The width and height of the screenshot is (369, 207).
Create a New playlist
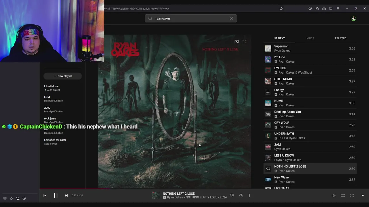[63, 76]
